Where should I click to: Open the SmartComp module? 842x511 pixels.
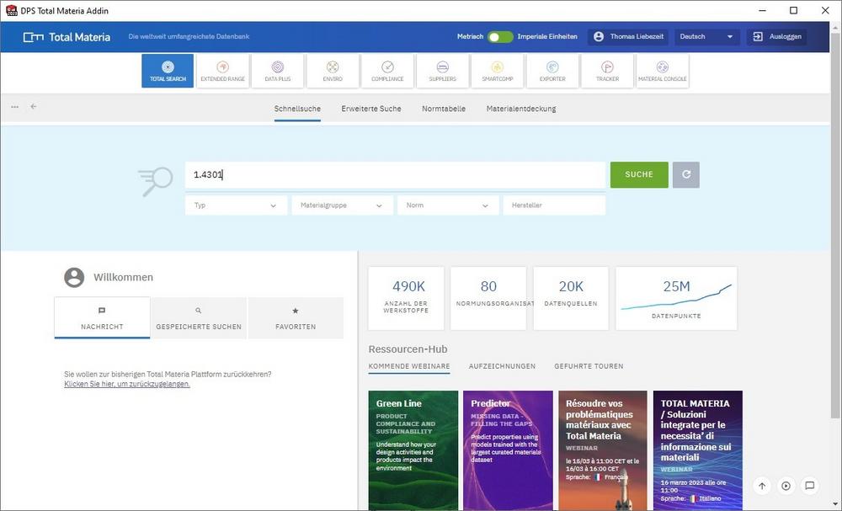pyautogui.click(x=498, y=71)
